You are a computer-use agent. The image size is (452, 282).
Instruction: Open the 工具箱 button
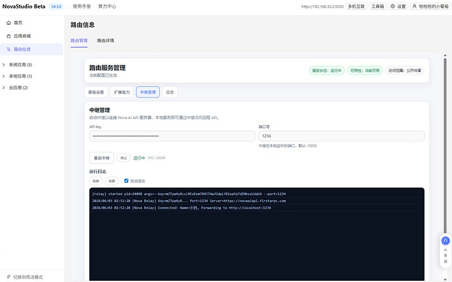click(x=377, y=7)
